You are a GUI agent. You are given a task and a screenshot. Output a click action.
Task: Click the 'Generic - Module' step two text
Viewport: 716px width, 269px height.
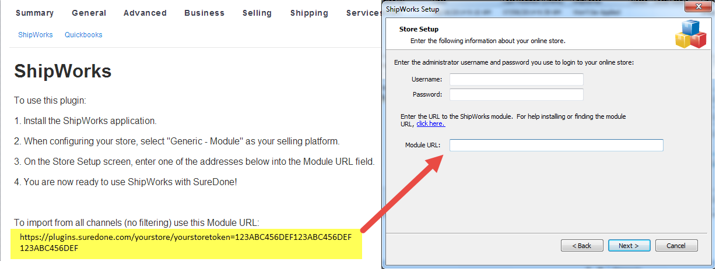point(177,141)
